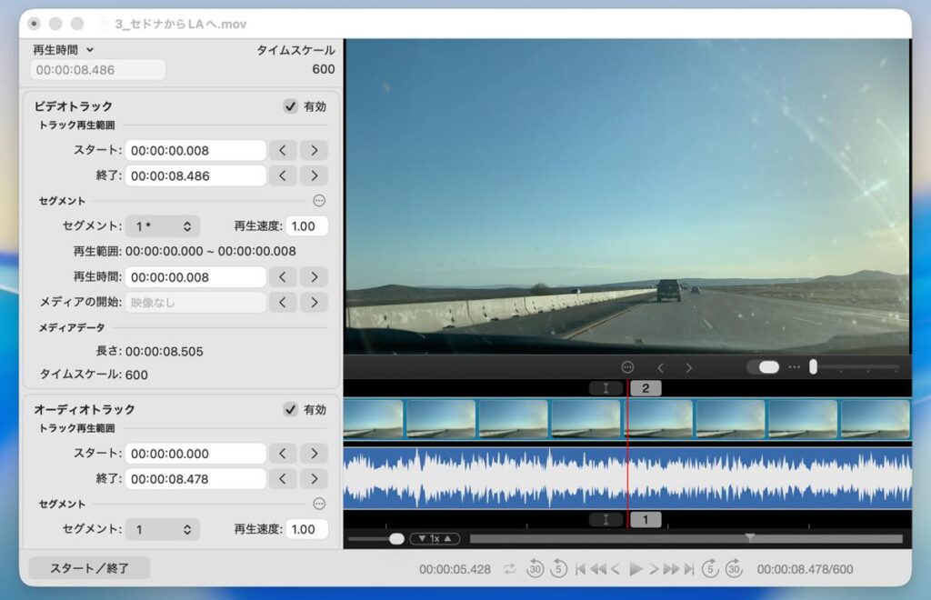Decrease メディアの開始 value
This screenshot has width=931, height=600.
(x=283, y=303)
